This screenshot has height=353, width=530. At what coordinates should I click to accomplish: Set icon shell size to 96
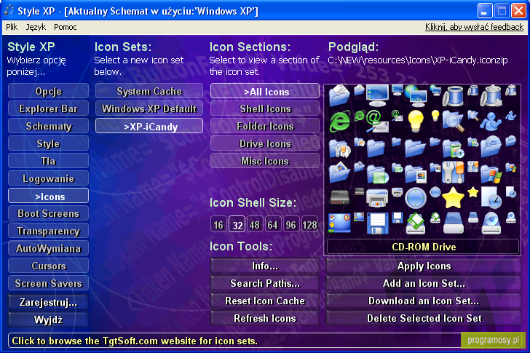(291, 225)
